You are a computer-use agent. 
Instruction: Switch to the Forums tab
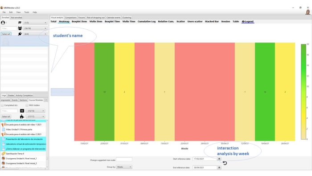point(82,18)
